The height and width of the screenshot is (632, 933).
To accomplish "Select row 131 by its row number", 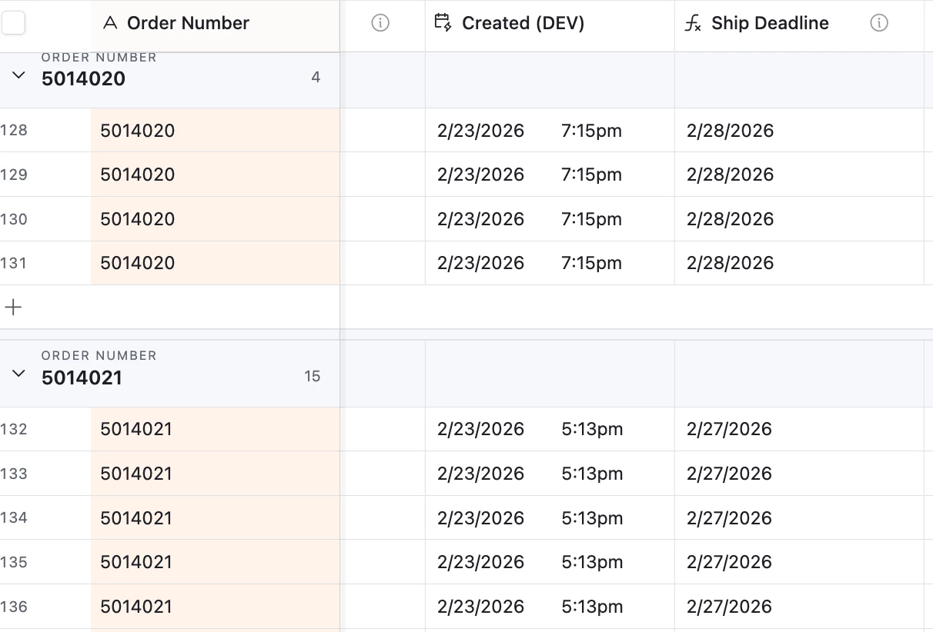I will pyautogui.click(x=14, y=263).
